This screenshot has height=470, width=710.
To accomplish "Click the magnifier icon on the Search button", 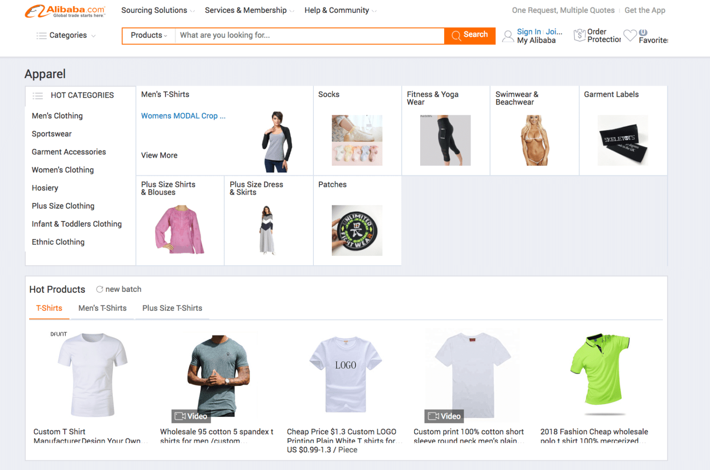I will tap(456, 35).
